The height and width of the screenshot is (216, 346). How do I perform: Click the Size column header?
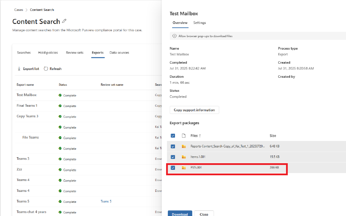[x=273, y=136]
